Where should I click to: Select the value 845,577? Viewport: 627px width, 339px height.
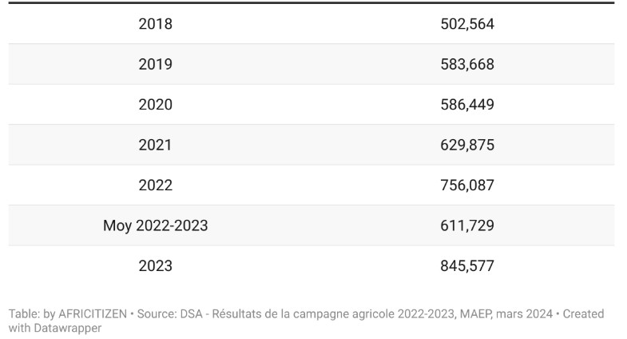click(x=467, y=266)
